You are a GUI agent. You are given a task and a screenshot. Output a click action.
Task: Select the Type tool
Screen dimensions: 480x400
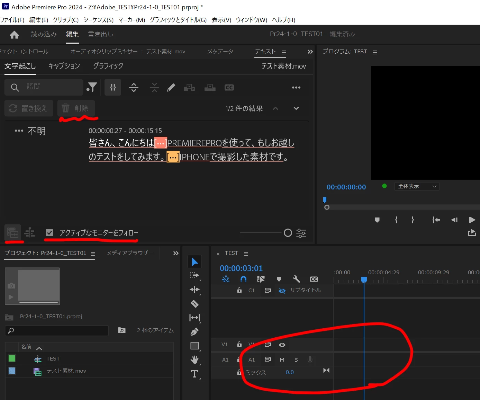pyautogui.click(x=195, y=374)
